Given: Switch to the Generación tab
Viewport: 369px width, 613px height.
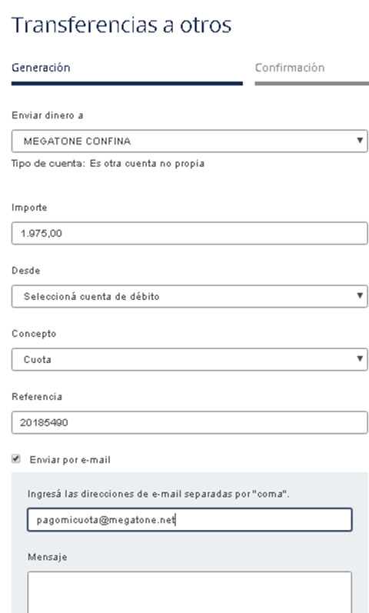Looking at the screenshot, I should point(41,68).
